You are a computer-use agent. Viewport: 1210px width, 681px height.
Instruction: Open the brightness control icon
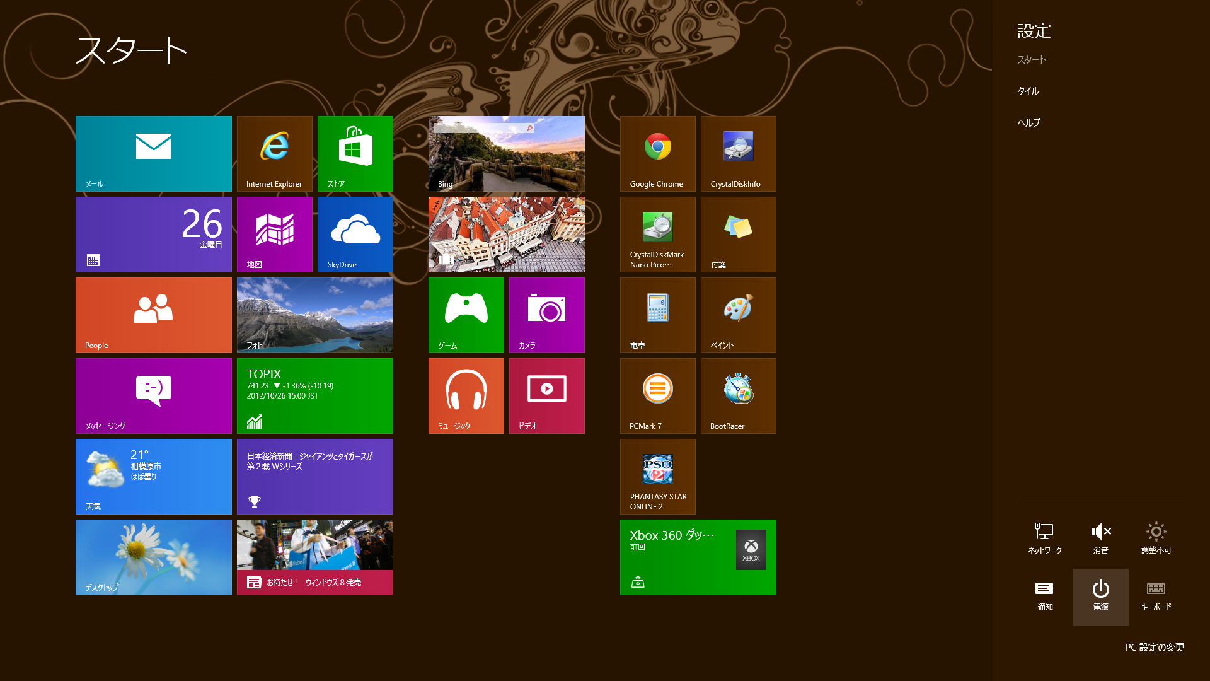[x=1156, y=538]
